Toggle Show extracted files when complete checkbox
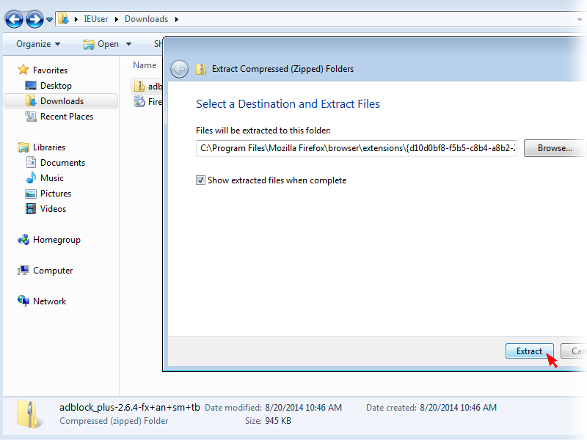The image size is (587, 440). pyautogui.click(x=200, y=180)
